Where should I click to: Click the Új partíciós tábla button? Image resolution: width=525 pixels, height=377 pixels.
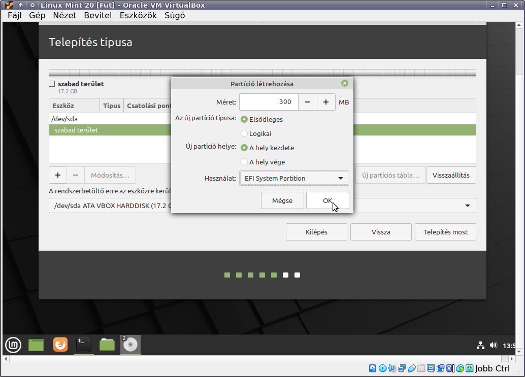coord(390,175)
